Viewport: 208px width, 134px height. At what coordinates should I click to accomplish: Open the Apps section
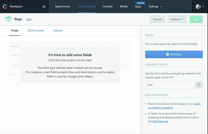138,7
